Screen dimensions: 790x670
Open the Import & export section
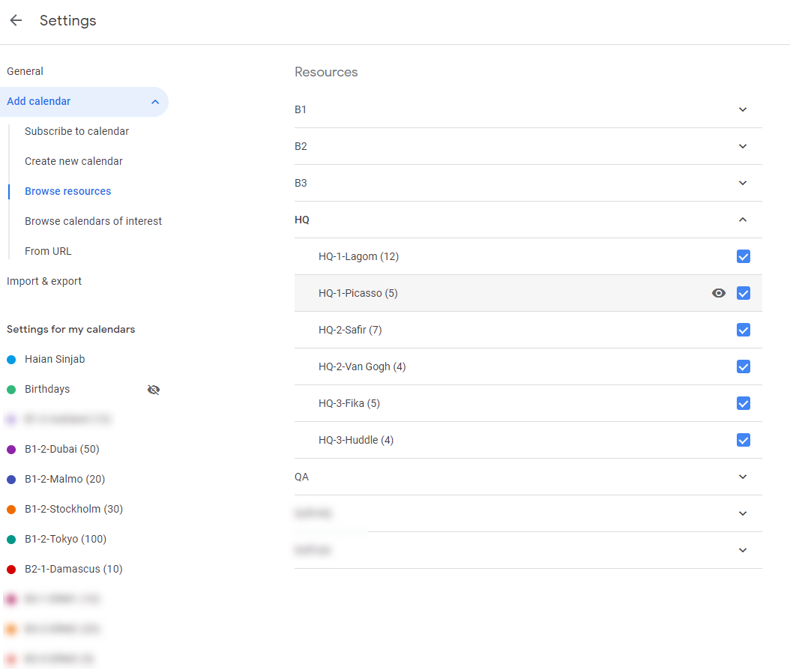tap(43, 281)
